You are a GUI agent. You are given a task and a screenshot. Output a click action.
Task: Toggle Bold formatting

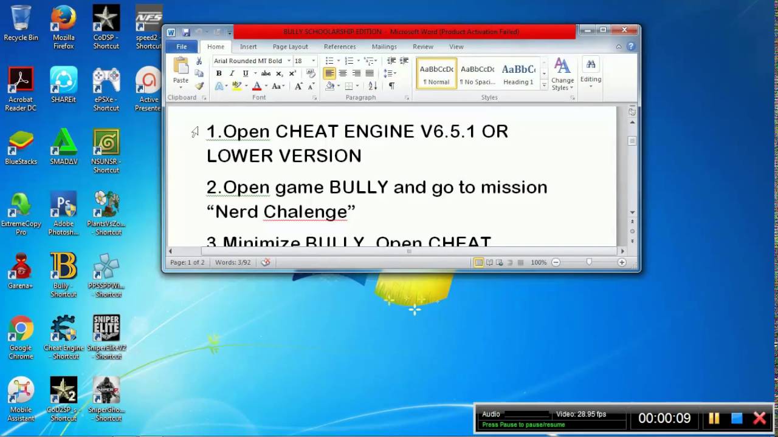pos(219,73)
